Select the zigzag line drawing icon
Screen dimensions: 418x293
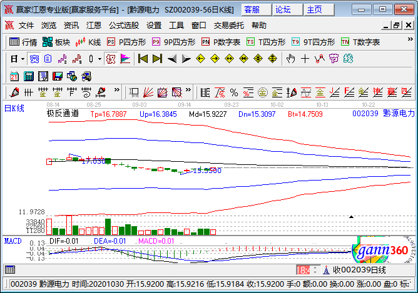point(319,59)
